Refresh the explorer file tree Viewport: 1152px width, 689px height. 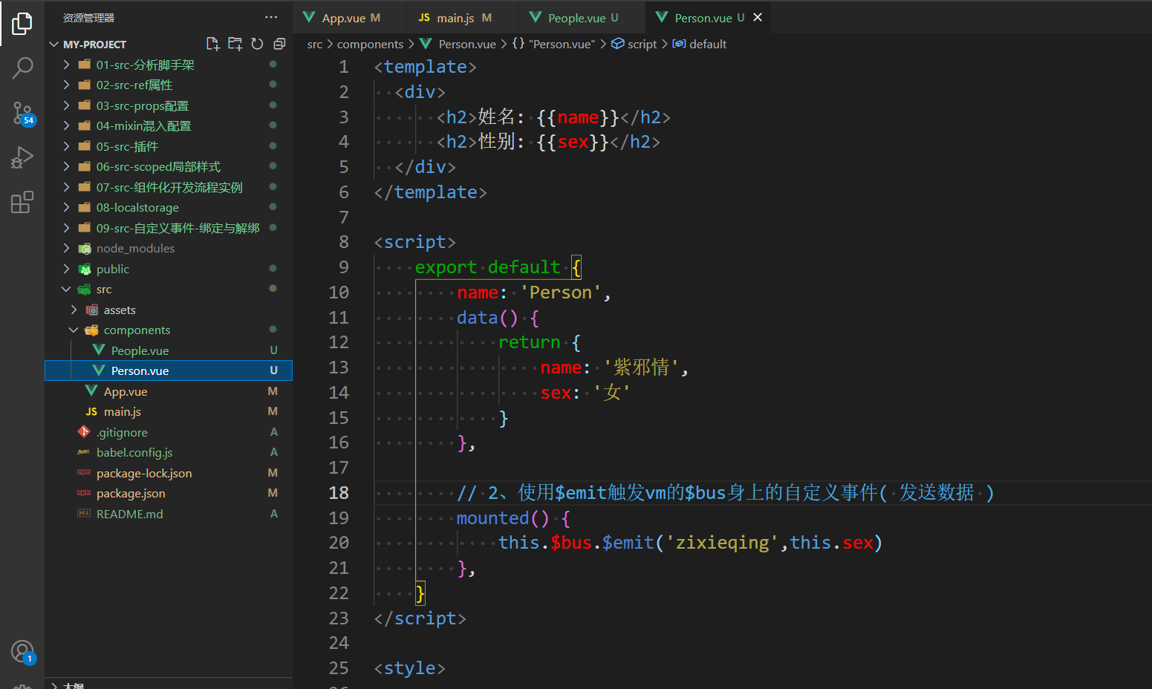coord(257,44)
